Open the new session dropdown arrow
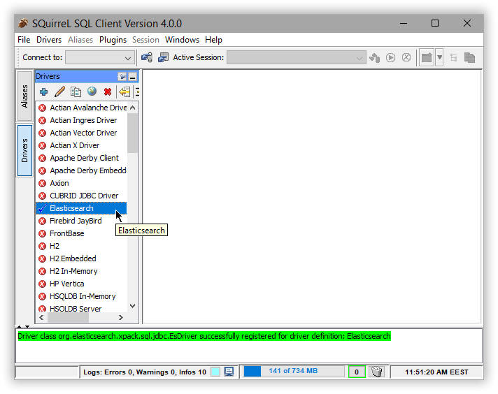498x394 pixels. 439,58
